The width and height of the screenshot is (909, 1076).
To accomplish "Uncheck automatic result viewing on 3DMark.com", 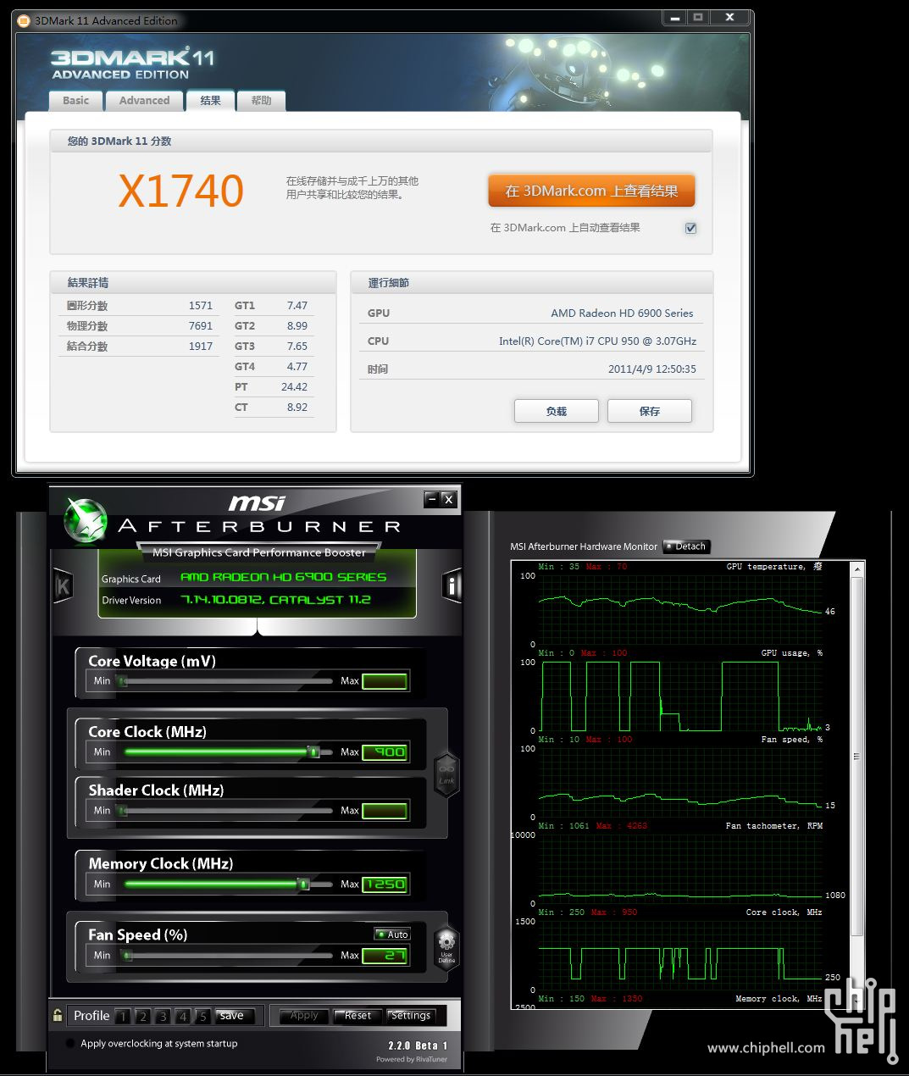I will coord(690,228).
